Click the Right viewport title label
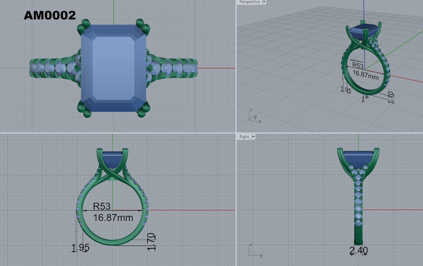This screenshot has width=423, height=266. (244, 137)
